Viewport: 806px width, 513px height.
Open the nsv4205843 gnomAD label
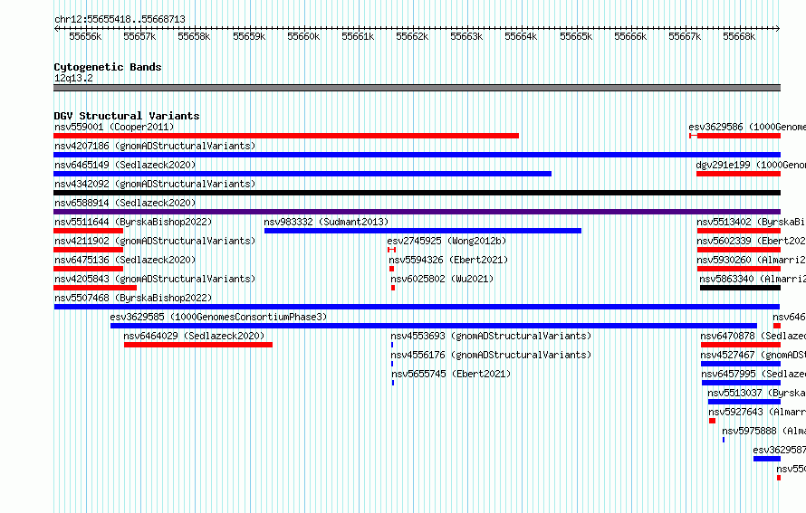click(x=155, y=280)
